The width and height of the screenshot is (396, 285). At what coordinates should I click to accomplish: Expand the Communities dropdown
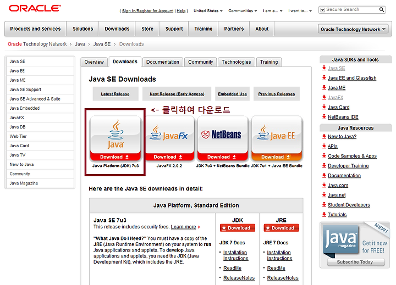click(243, 11)
